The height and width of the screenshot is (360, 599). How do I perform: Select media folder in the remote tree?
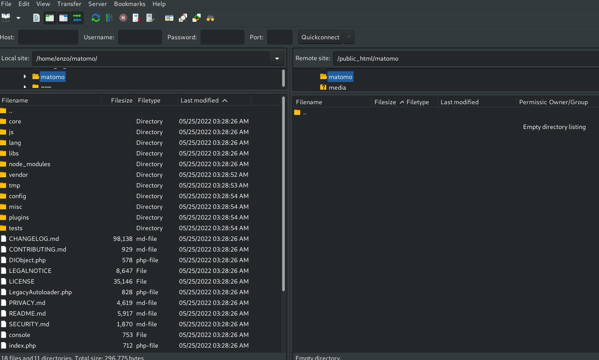[337, 88]
